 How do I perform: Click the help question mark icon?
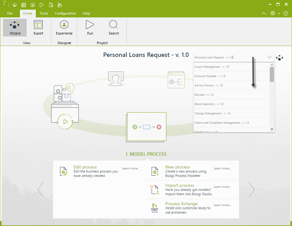click(286, 13)
